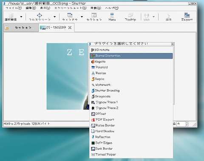The width and height of the screenshot is (204, 161).
Task: Click the pixel size text in status bar
Action: pos(17,124)
